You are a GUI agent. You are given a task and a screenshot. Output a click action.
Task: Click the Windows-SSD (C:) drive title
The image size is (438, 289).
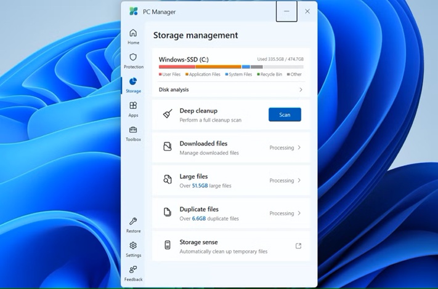[x=184, y=60]
